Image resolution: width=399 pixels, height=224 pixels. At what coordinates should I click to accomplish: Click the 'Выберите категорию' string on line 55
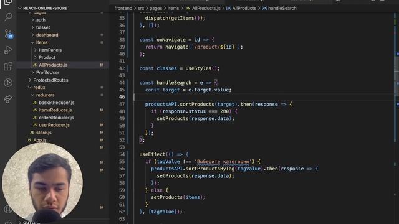223,162
